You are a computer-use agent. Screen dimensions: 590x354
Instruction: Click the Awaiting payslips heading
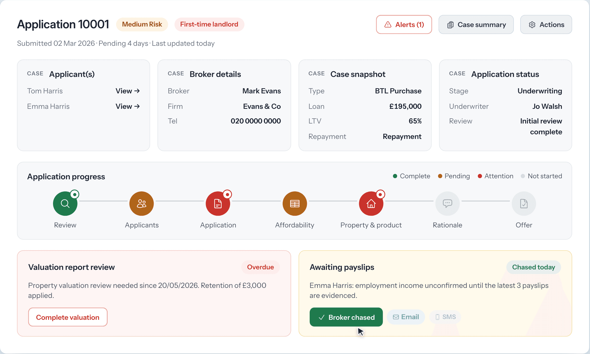pos(342,267)
